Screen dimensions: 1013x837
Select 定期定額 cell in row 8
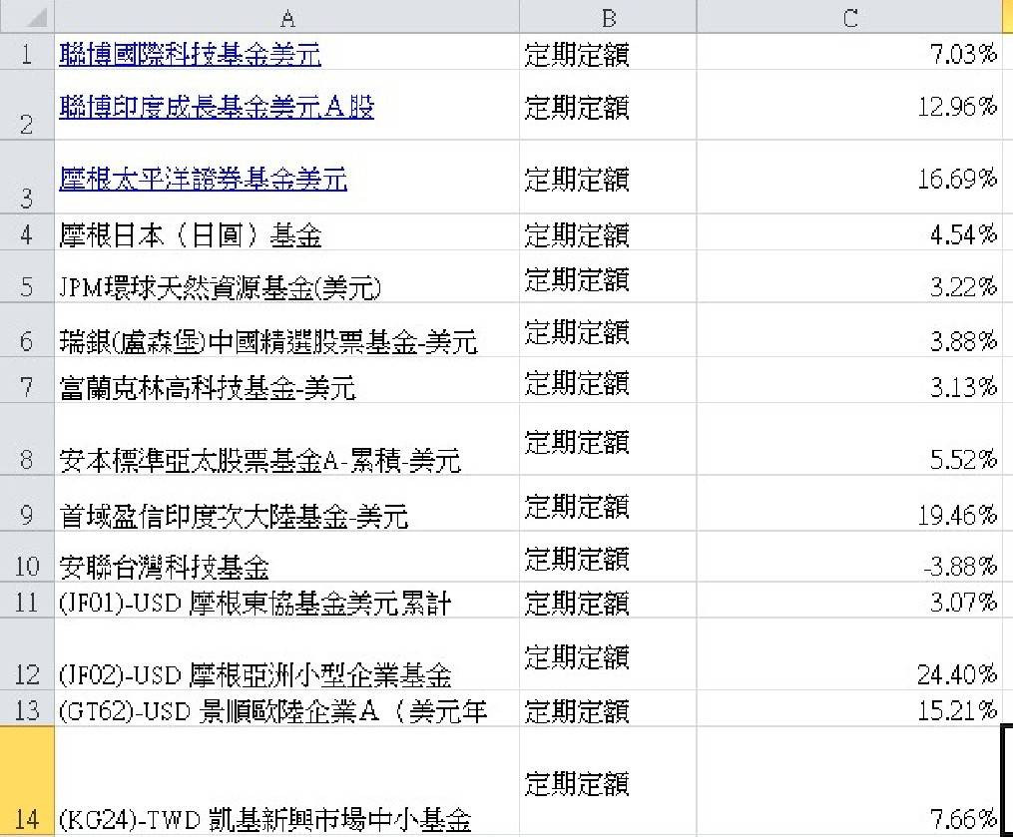coord(608,440)
